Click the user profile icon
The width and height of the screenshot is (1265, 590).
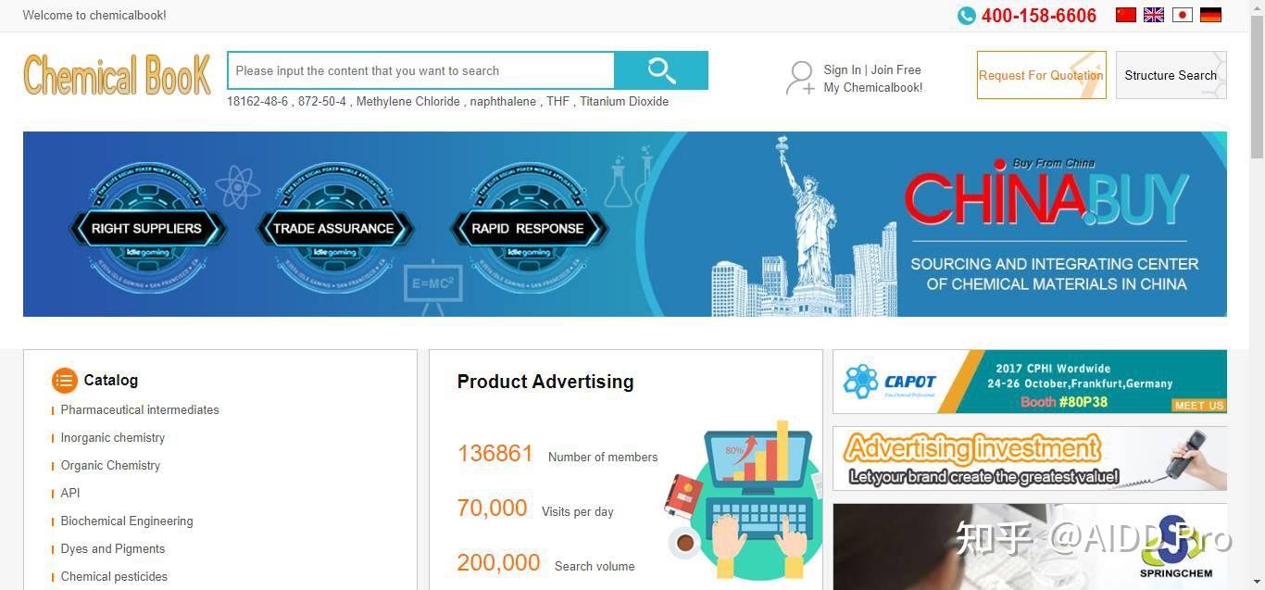[x=800, y=78]
